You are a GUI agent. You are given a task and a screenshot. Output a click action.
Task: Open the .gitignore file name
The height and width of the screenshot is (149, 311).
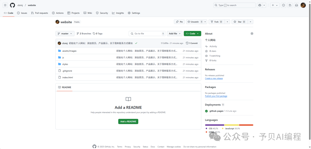pos(67,71)
